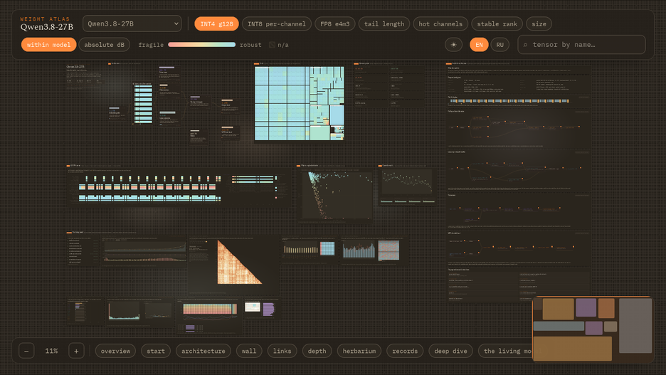This screenshot has width=666, height=375.
Task: Click the search magnifier icon
Action: (525, 45)
